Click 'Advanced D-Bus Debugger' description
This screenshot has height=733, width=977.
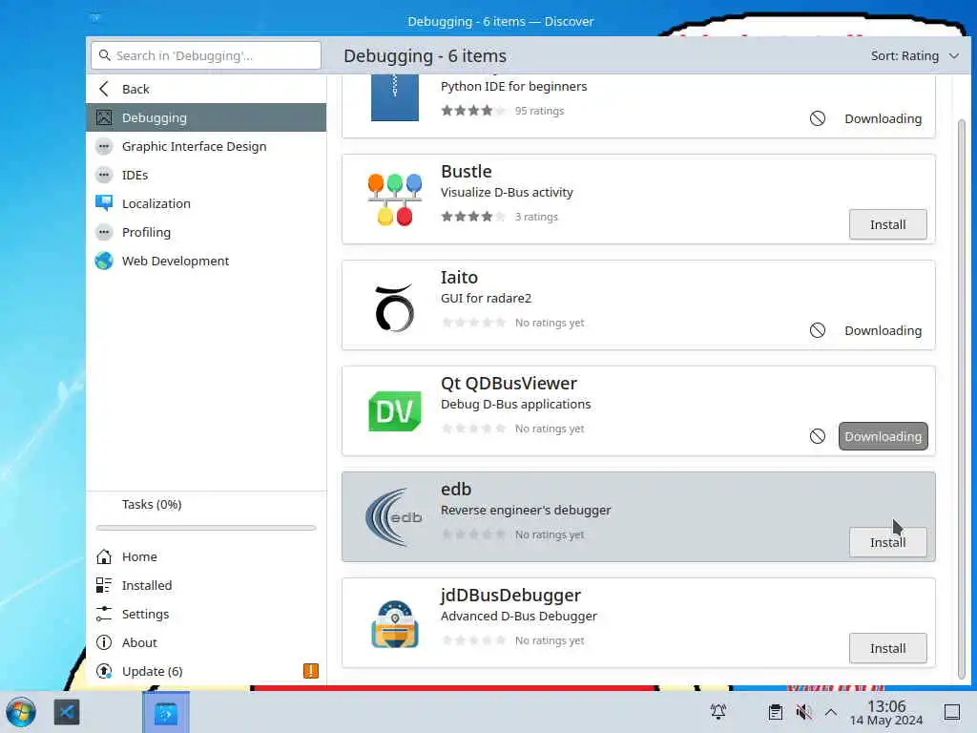coord(518,616)
